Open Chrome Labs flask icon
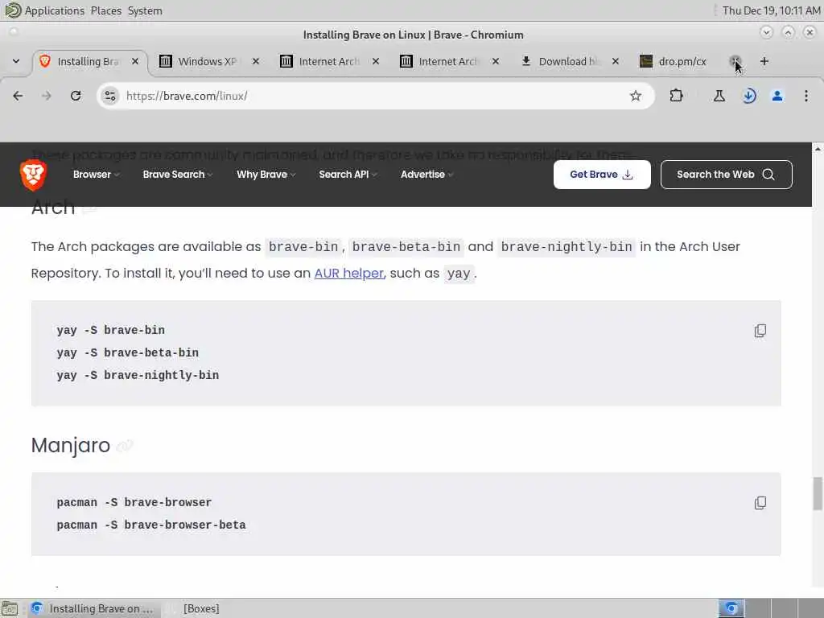 (x=719, y=96)
